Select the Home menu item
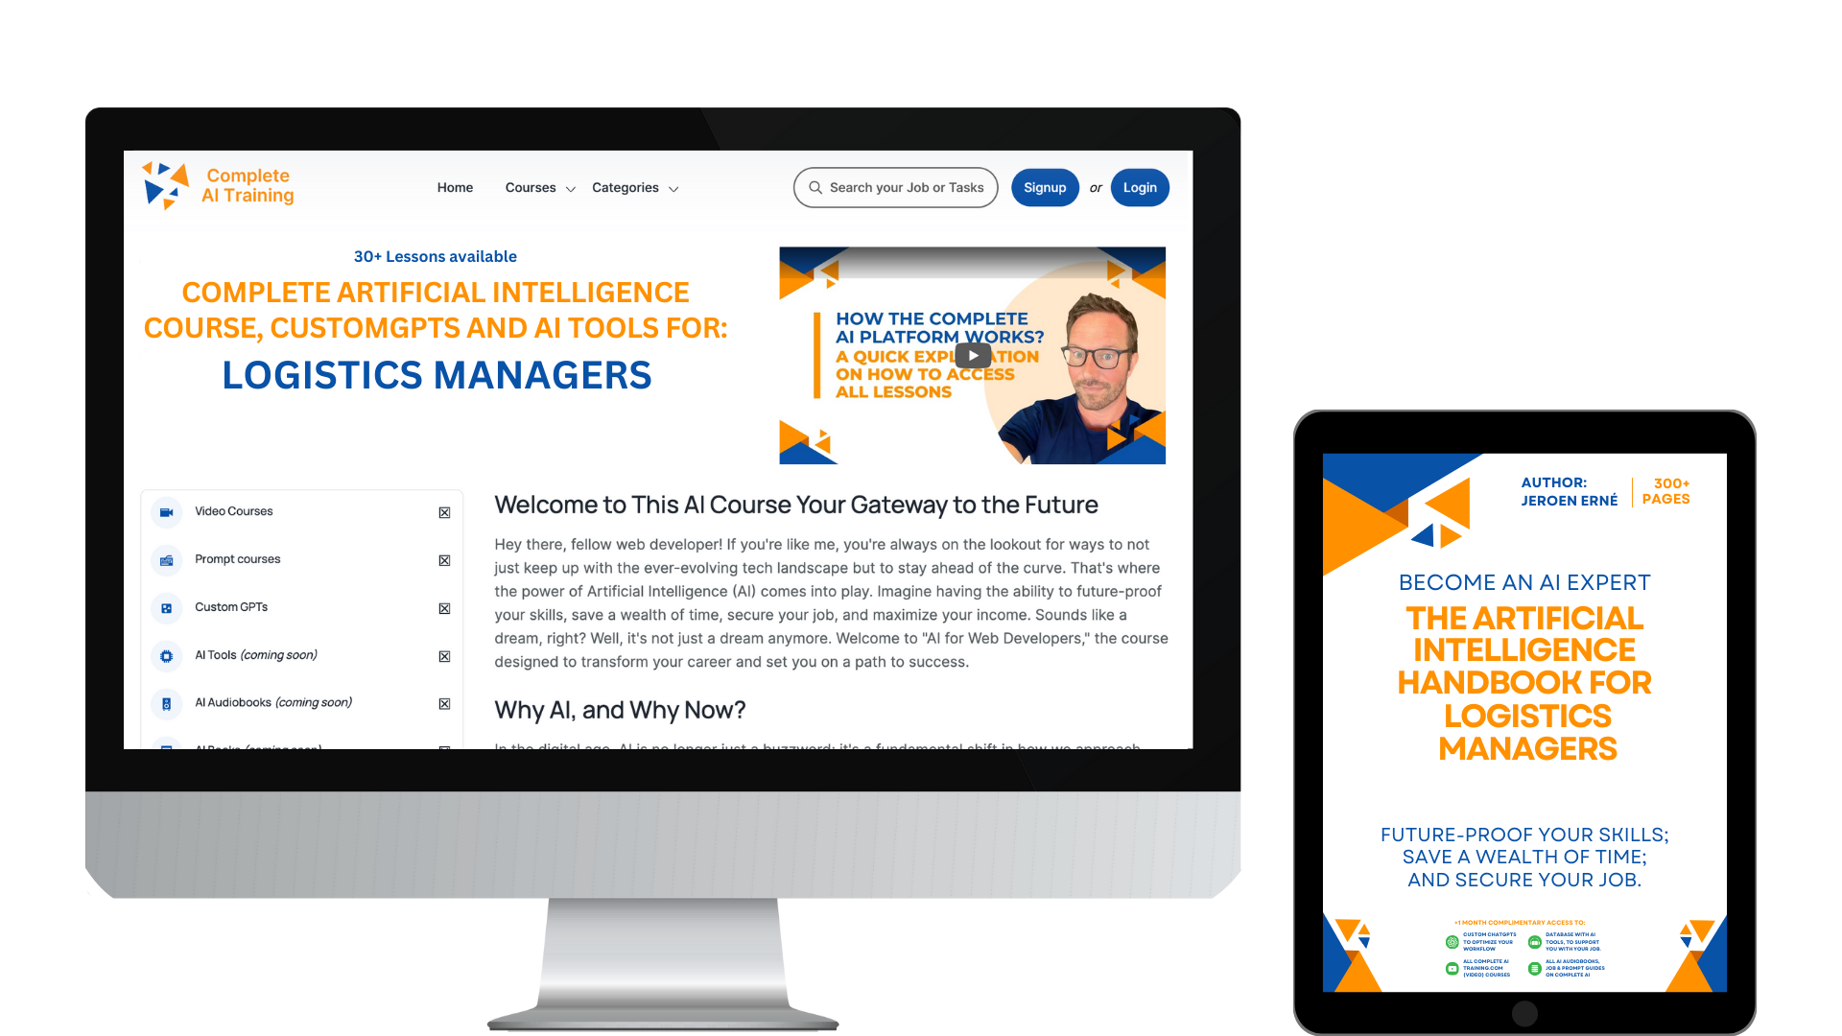Image resolution: width=1842 pixels, height=1036 pixels. click(453, 187)
